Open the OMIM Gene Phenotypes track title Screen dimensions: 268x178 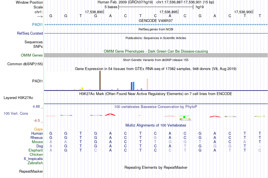click(x=156, y=51)
